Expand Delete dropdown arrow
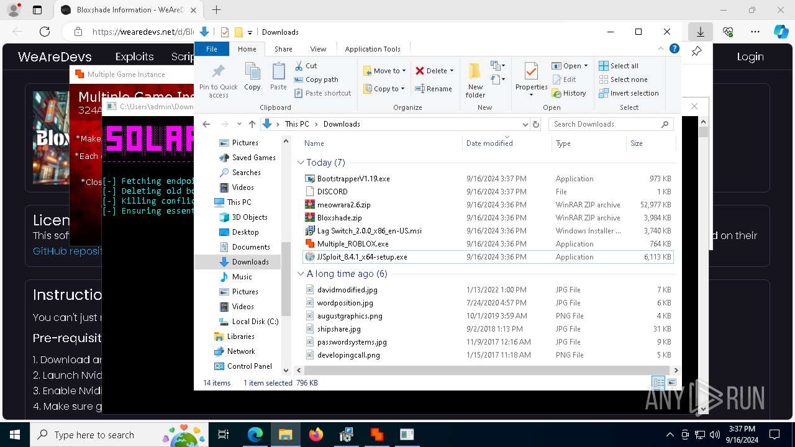The image size is (795, 447). coord(452,71)
